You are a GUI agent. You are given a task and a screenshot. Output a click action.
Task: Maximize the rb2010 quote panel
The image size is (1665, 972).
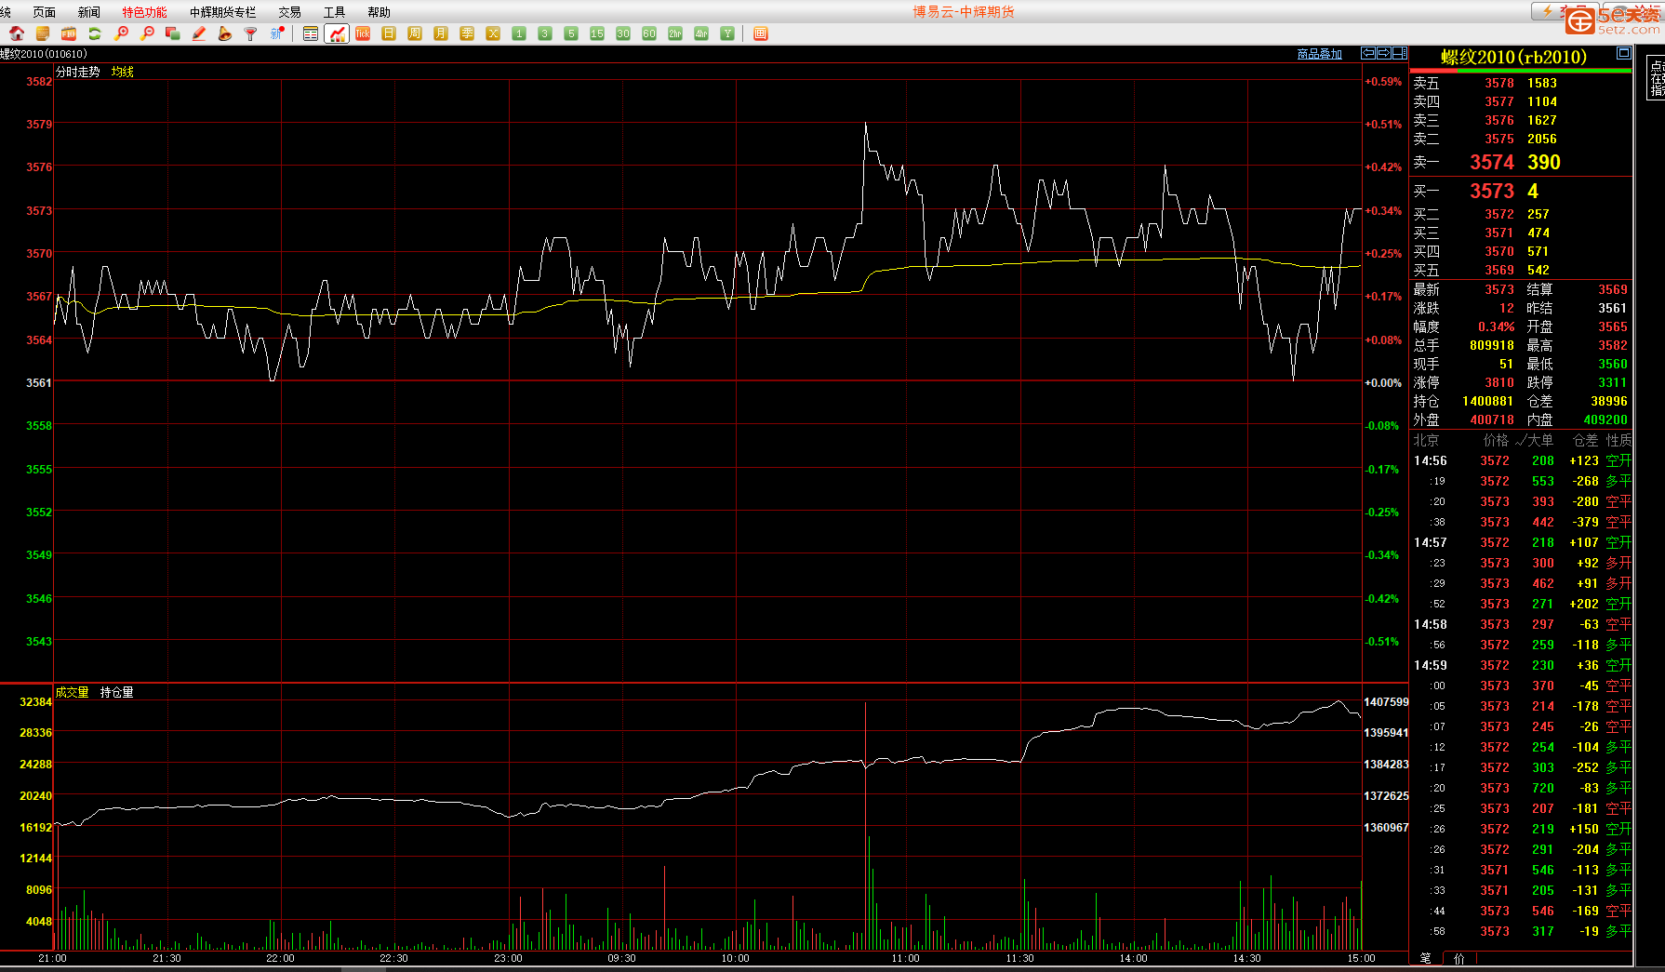1623,53
